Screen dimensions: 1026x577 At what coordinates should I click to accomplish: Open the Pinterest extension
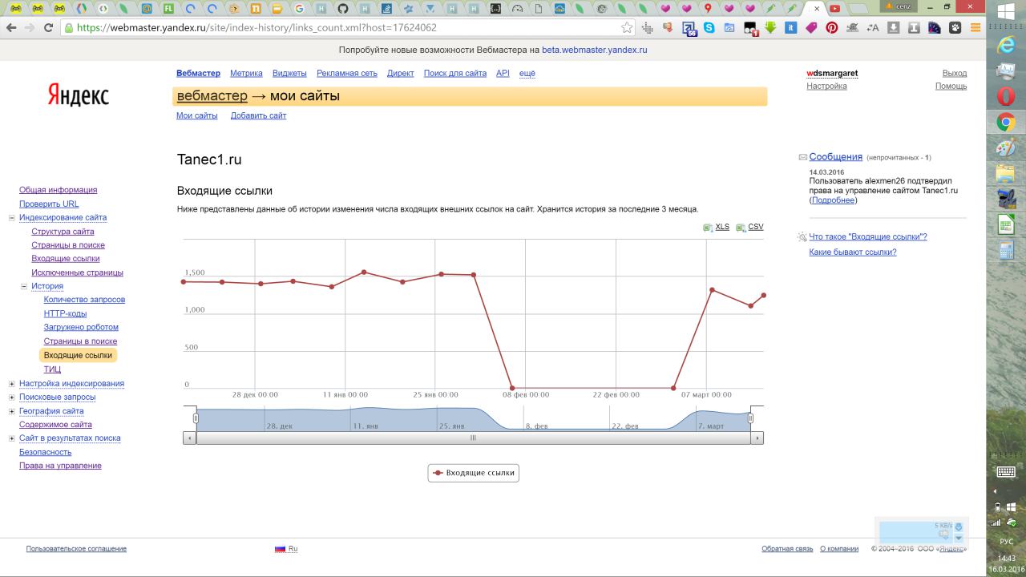(832, 27)
